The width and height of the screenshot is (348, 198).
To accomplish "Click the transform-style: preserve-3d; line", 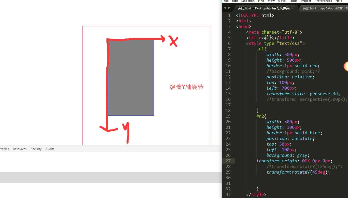I will 303,94.
